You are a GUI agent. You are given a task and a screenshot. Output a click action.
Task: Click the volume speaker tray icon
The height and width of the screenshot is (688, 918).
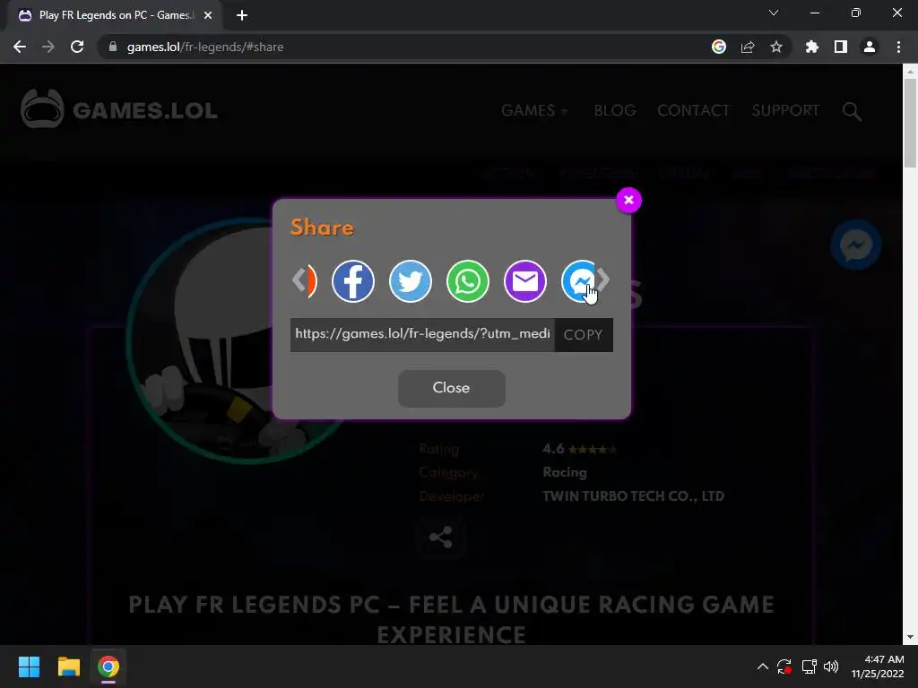coord(831,666)
